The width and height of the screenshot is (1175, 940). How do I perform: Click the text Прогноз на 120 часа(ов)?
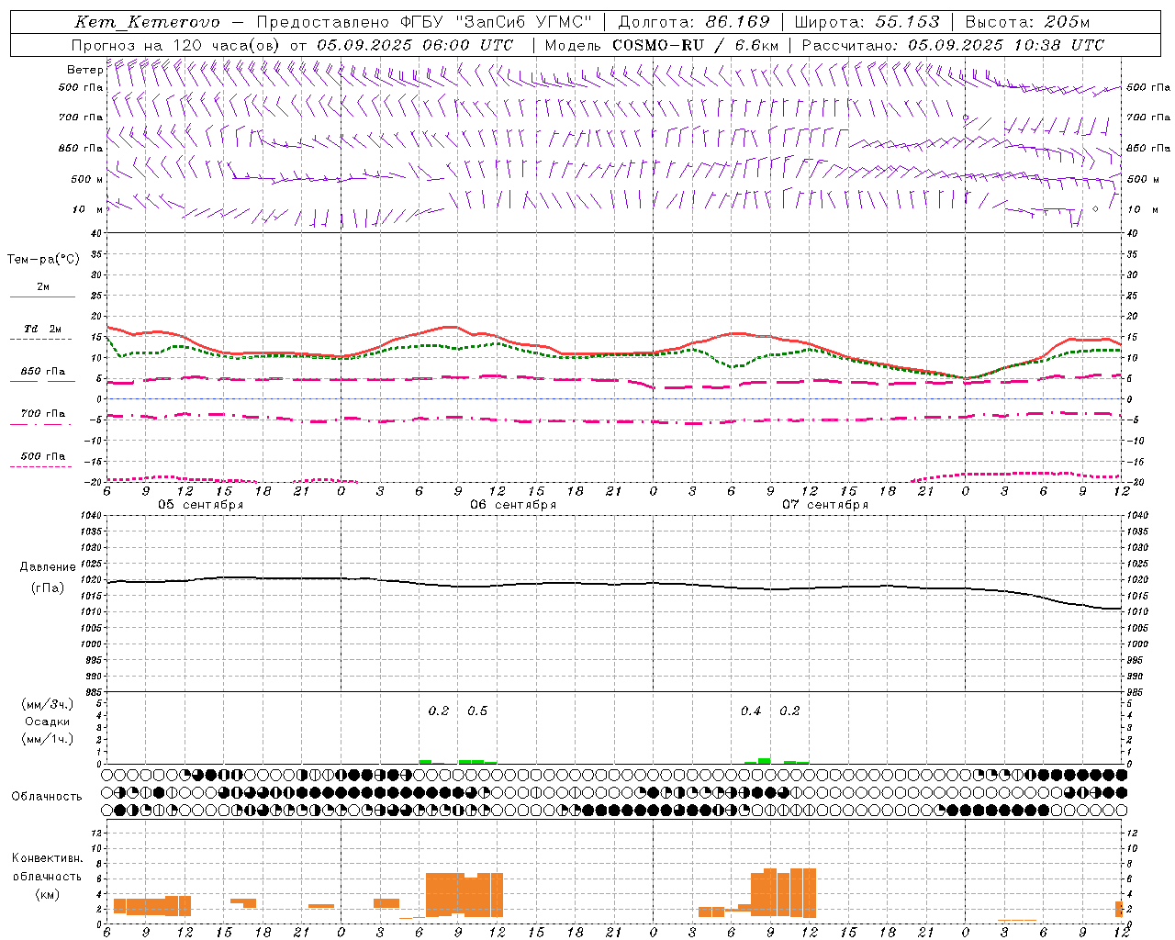click(176, 45)
